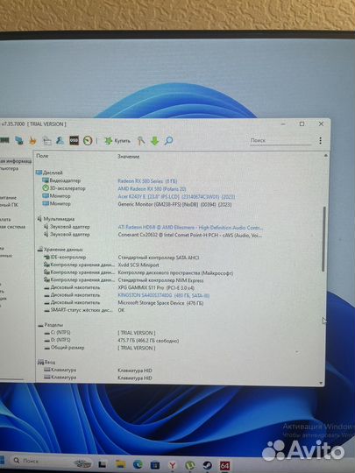This screenshot has height=473, width=355.
Task: Launch Microsoft Edge from the taskbar
Action: coord(138,465)
